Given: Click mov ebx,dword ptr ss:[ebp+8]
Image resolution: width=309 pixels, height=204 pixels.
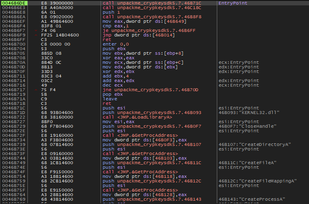Looking at the screenshot, I should click(143, 53).
